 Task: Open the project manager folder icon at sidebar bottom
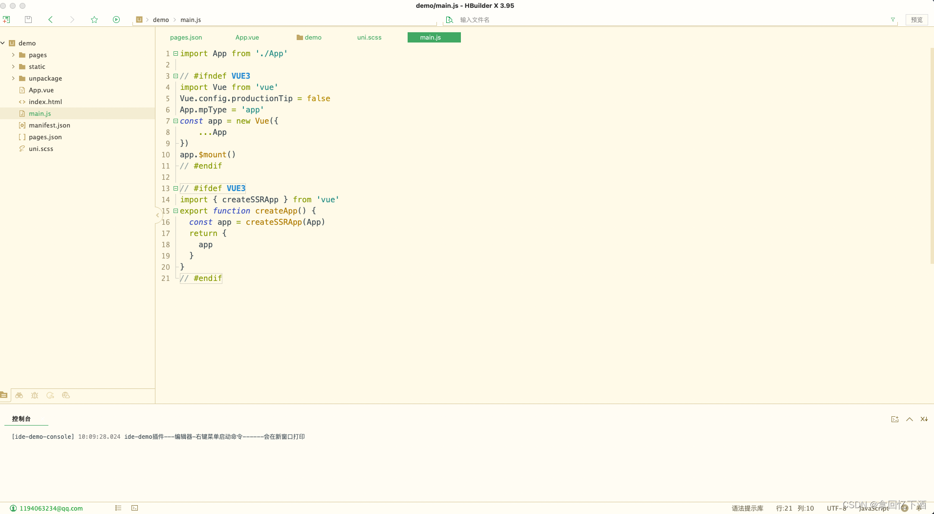[4, 395]
